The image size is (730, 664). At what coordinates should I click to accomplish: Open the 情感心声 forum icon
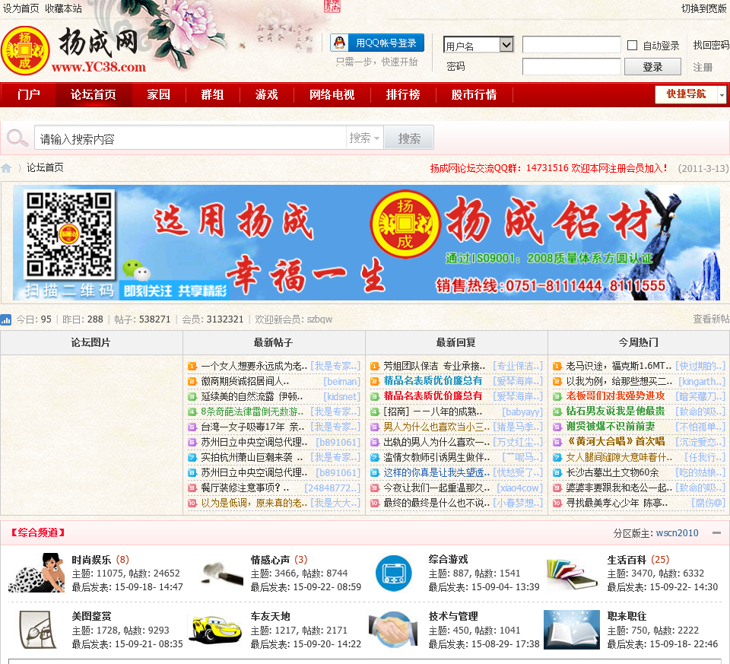click(x=223, y=573)
